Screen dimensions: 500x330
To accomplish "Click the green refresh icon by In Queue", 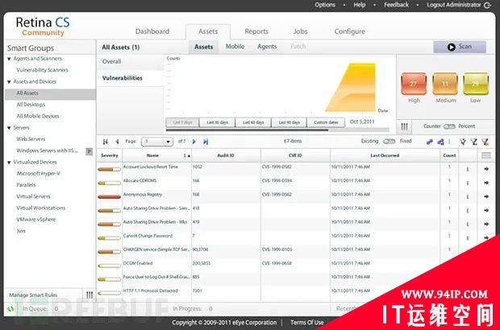I will pos(10,309).
